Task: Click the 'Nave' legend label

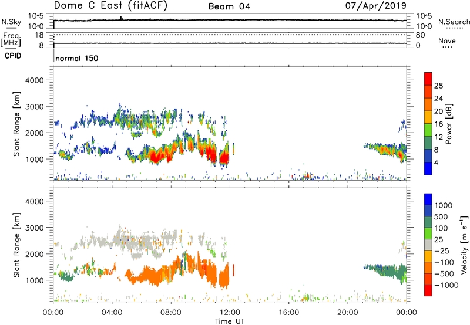Action: [447, 41]
